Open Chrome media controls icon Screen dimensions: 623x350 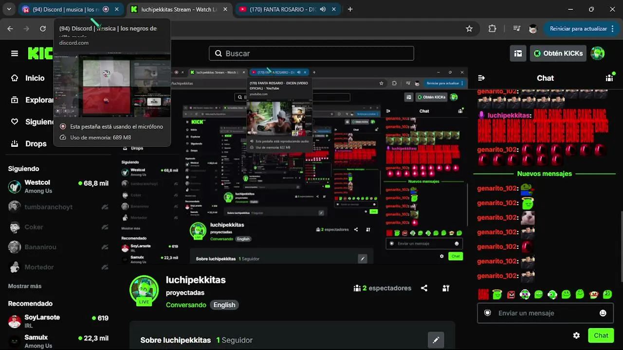pos(517,29)
